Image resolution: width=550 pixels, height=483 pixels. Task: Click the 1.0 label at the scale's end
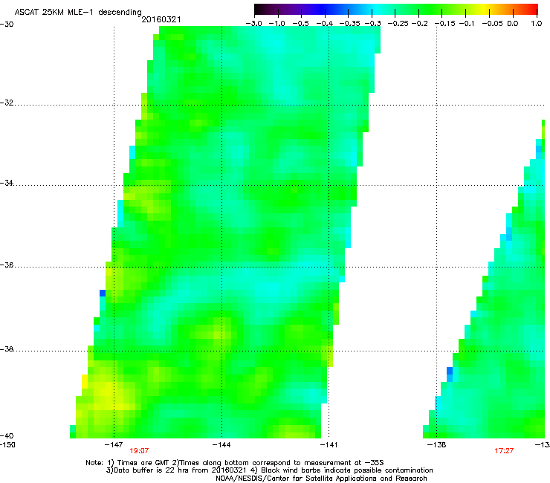pos(537,24)
